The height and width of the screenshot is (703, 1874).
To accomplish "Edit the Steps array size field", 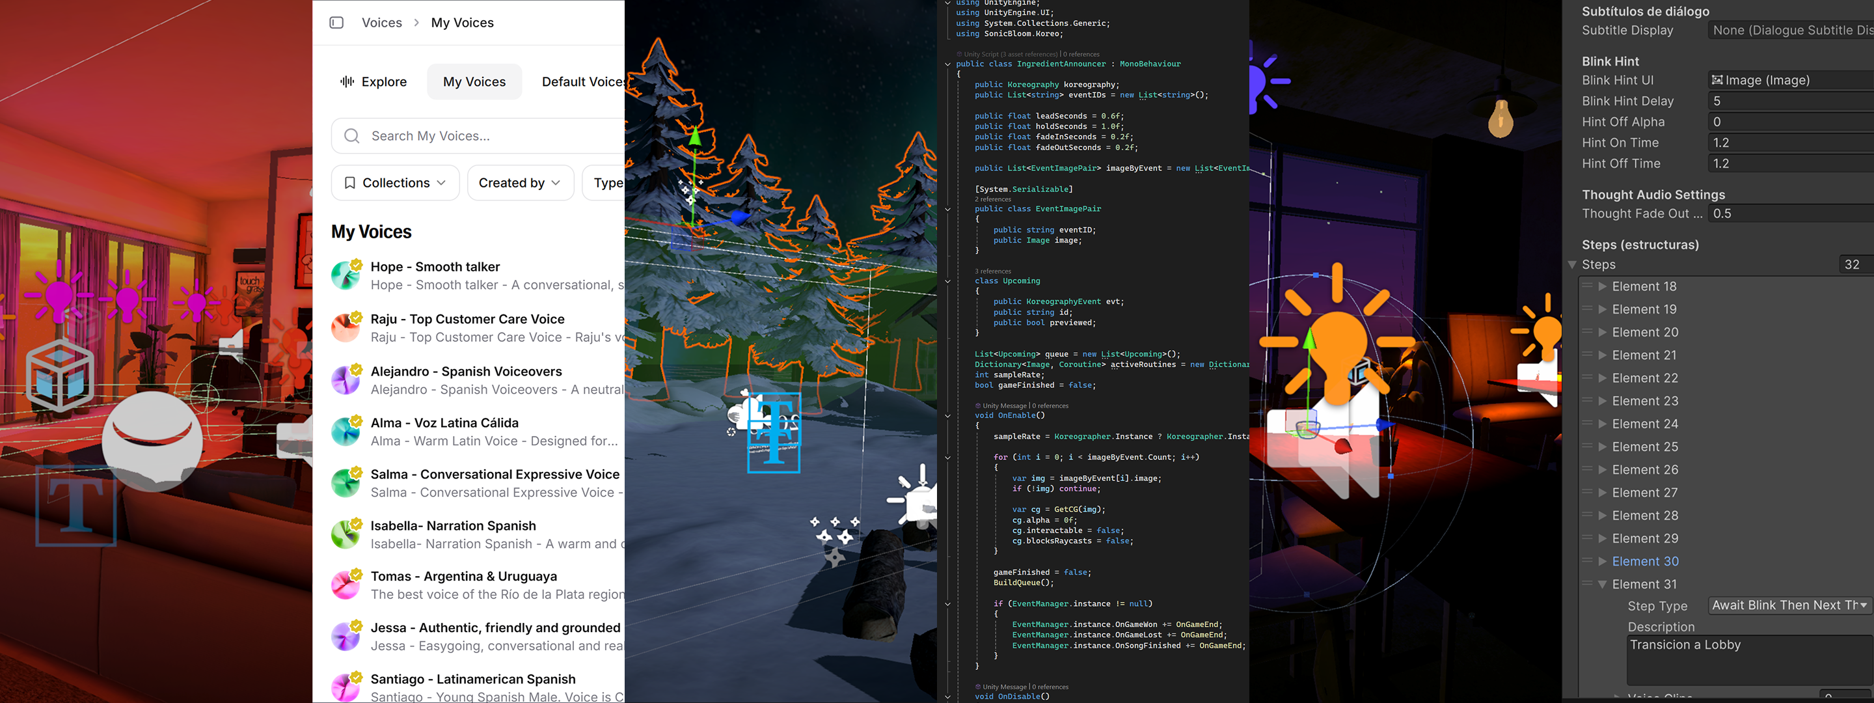I will click(x=1855, y=265).
